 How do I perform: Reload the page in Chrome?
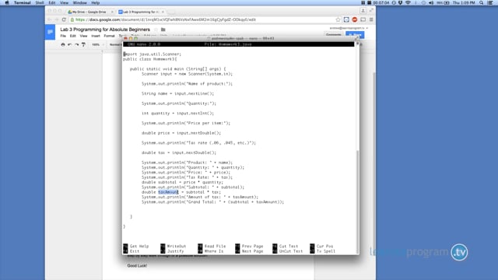tap(64, 19)
